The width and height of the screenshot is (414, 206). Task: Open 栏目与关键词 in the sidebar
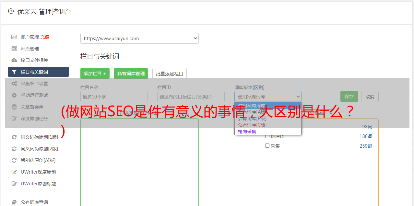(38, 72)
